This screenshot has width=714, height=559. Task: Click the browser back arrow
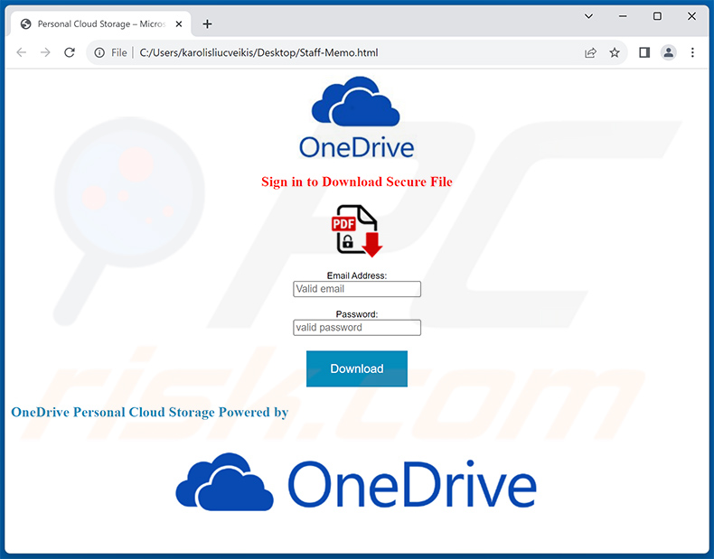pos(22,52)
